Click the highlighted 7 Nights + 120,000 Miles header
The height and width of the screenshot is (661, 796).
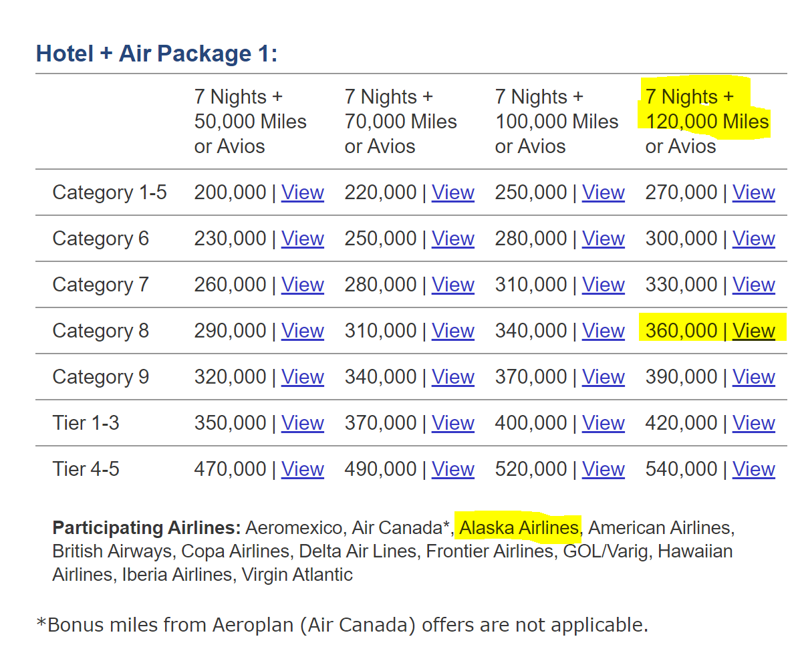pyautogui.click(x=706, y=110)
